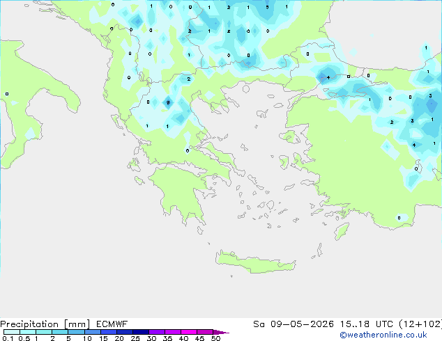Click the 15–20 mm blue legend swatch
This screenshot has height=341, width=442.
[109, 332]
